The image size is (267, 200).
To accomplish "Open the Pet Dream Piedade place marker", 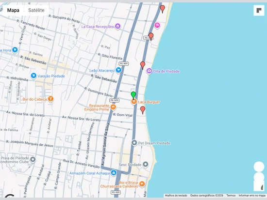I will tap(134, 143).
